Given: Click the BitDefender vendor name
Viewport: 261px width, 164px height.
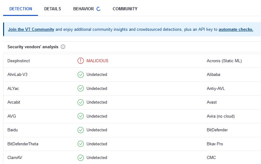Looking at the screenshot, I should click(x=217, y=130).
